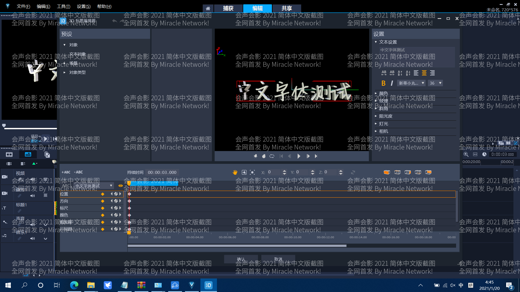Select the Resize tool before X field

click(x=252, y=172)
